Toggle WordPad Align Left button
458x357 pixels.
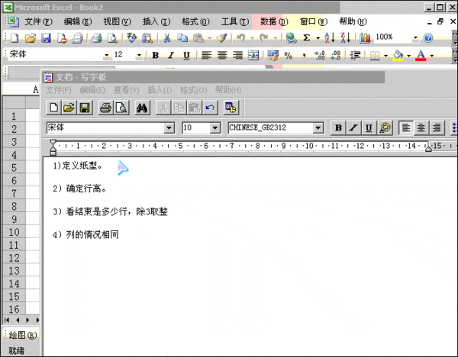[x=406, y=127]
